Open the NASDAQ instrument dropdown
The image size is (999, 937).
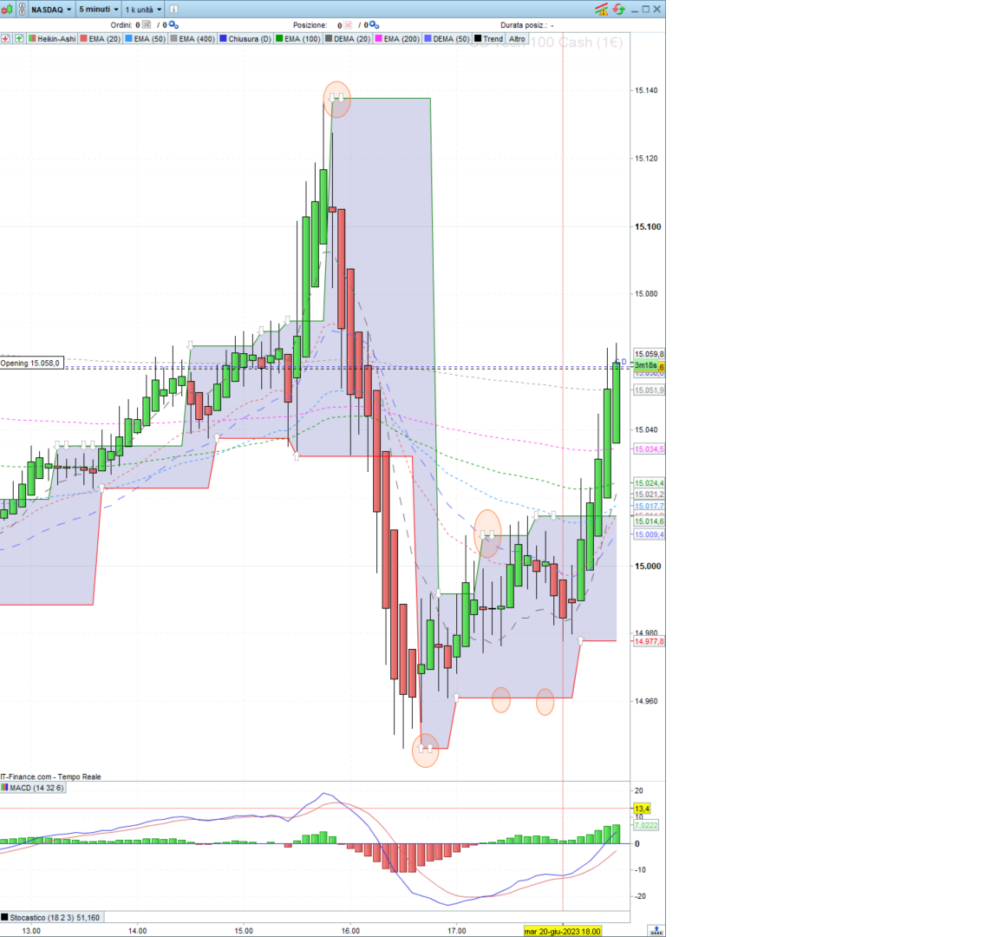(52, 10)
